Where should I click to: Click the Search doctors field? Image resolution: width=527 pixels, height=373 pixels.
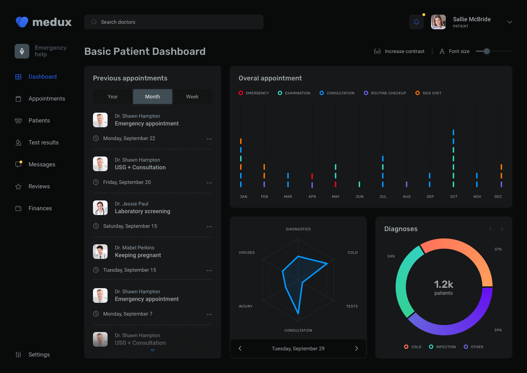tap(174, 22)
